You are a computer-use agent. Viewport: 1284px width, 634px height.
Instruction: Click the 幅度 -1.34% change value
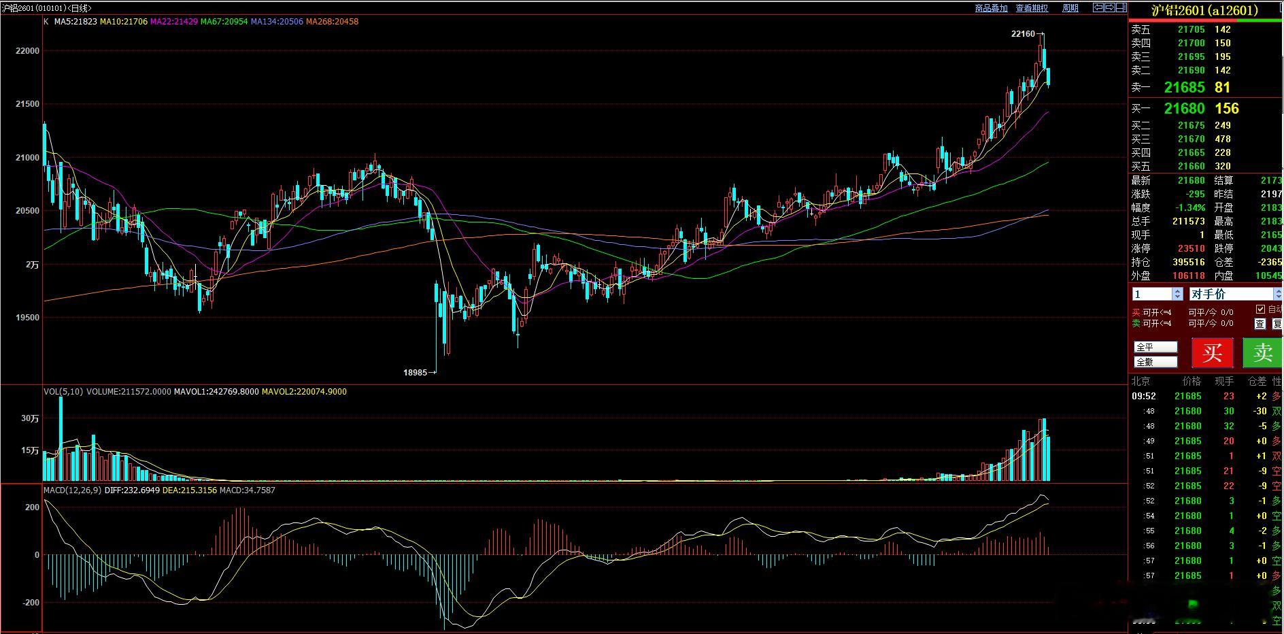[x=1191, y=207]
